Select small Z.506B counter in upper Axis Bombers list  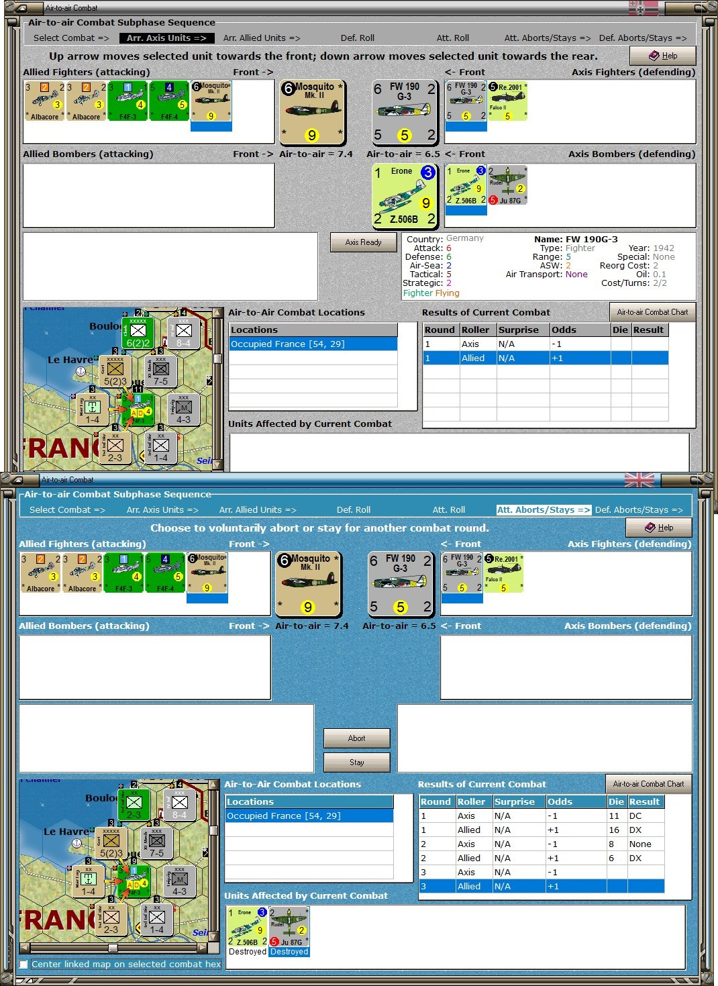click(x=466, y=185)
